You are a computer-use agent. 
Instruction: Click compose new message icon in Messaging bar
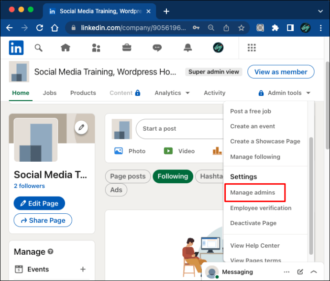click(300, 272)
